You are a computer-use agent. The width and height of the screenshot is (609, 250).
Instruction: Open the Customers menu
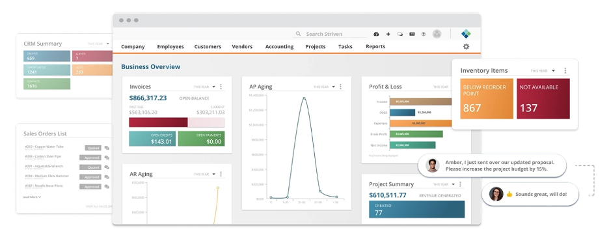coord(208,47)
